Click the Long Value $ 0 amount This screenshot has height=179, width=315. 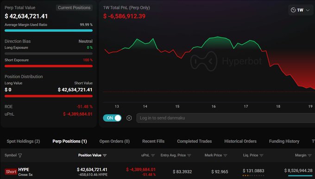[x=8, y=89]
